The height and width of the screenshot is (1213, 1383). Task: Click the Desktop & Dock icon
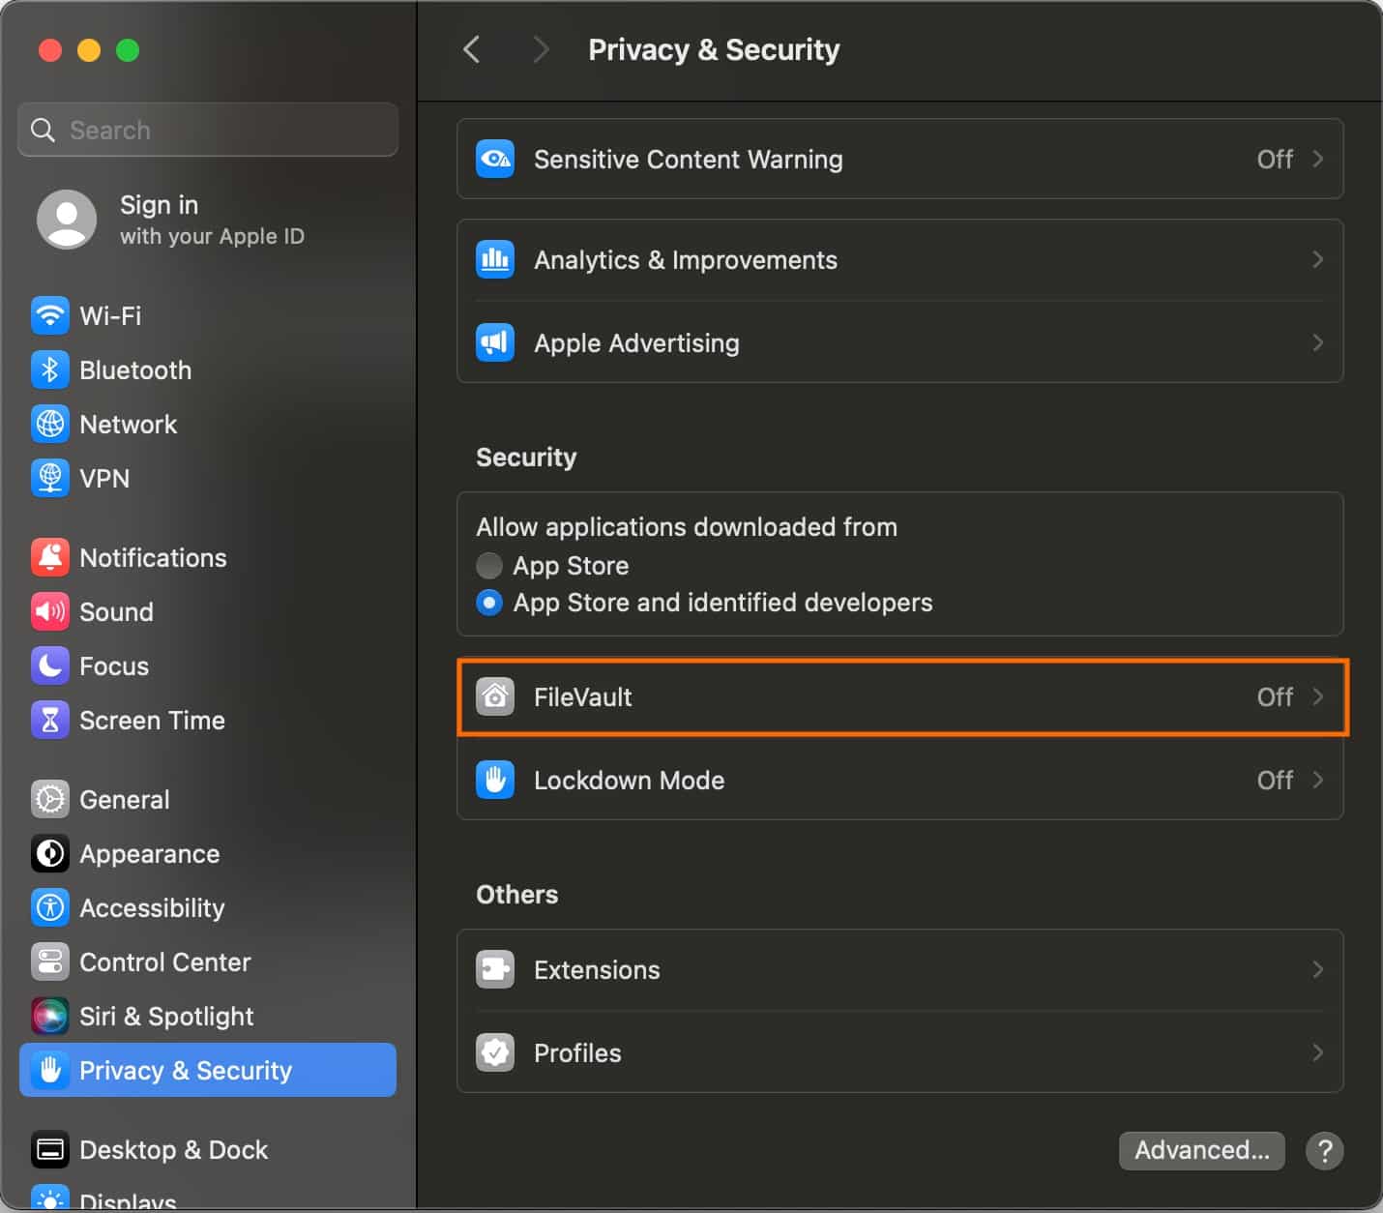click(49, 1149)
